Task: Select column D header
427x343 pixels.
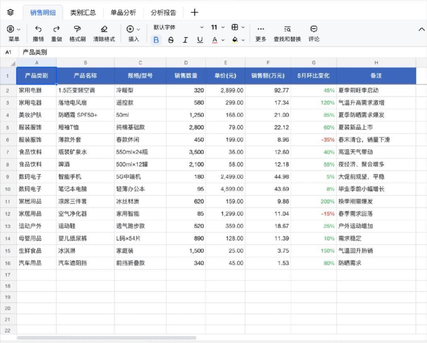Action: (x=186, y=62)
